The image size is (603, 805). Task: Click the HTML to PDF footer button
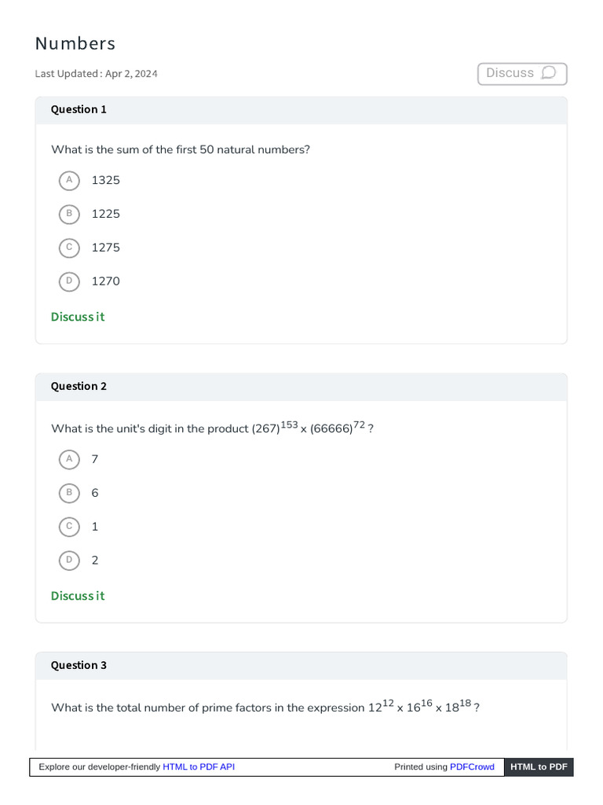[539, 766]
